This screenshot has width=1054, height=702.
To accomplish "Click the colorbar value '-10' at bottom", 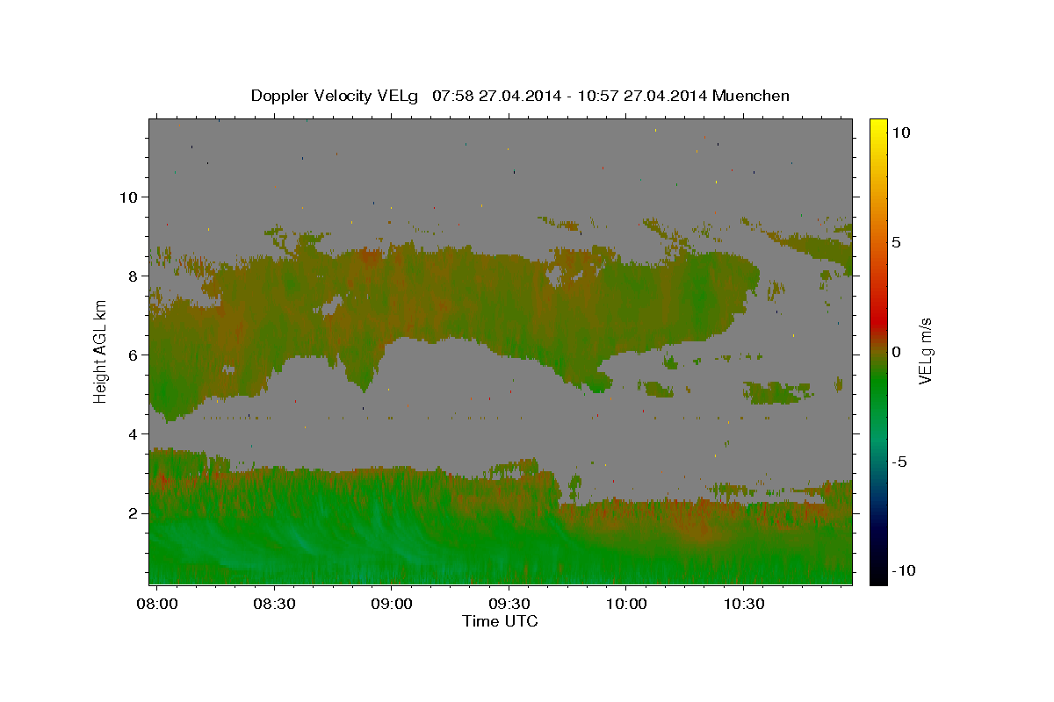I will (902, 572).
